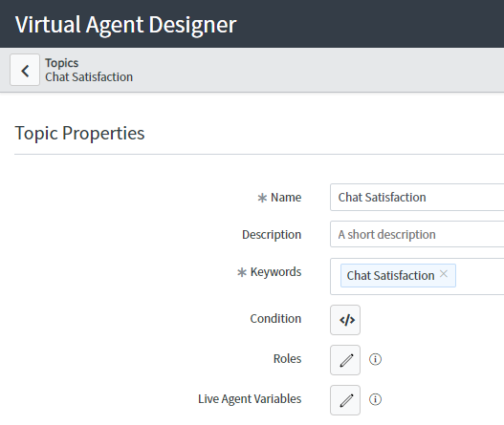
Task: Open the Condition script editor icon
Action: (x=345, y=320)
